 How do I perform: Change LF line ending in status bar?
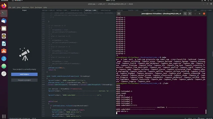(185, 118)
